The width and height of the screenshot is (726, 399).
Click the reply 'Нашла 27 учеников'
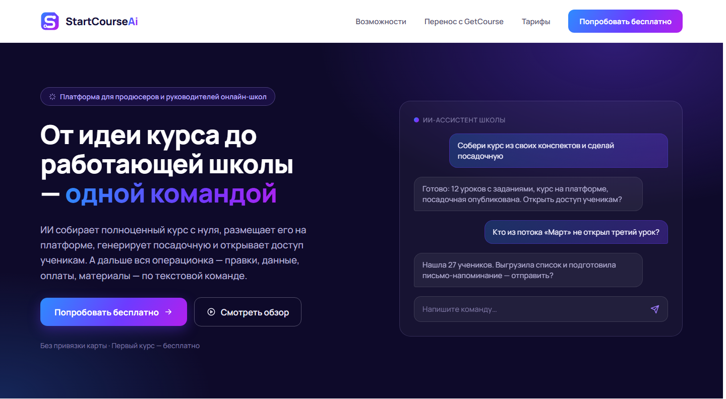coord(528,270)
